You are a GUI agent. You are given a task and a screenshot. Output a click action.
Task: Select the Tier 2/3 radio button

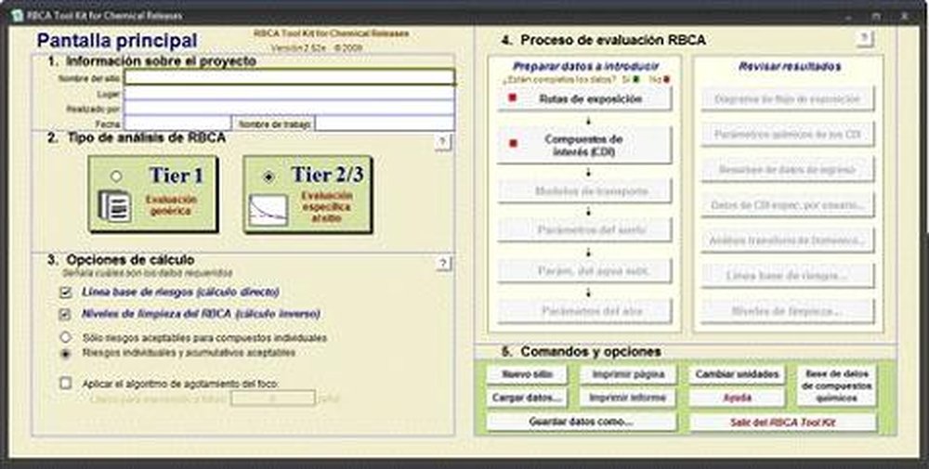[269, 176]
